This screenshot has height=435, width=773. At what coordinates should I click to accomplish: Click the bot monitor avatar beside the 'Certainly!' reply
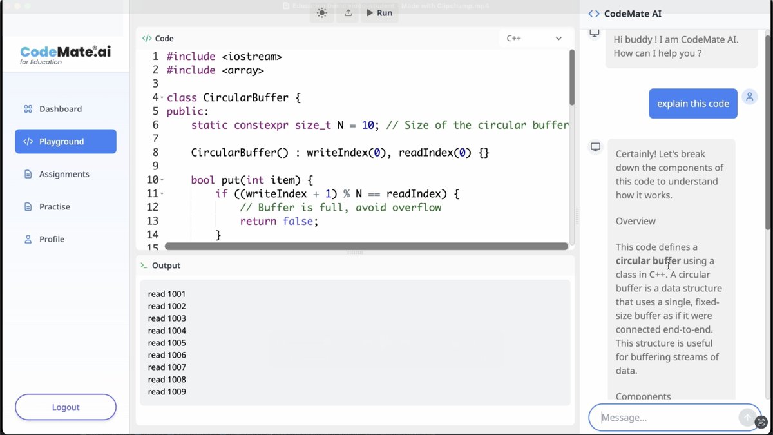(596, 147)
